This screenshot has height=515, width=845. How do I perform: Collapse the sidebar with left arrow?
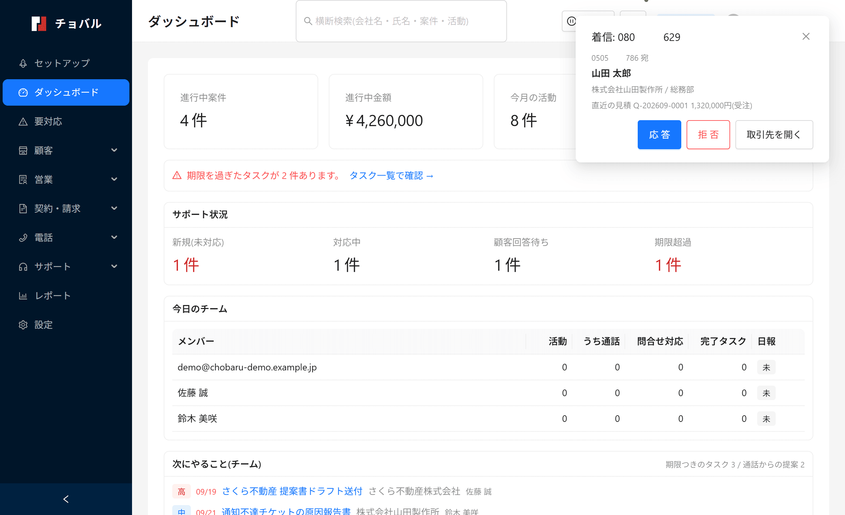point(66,499)
